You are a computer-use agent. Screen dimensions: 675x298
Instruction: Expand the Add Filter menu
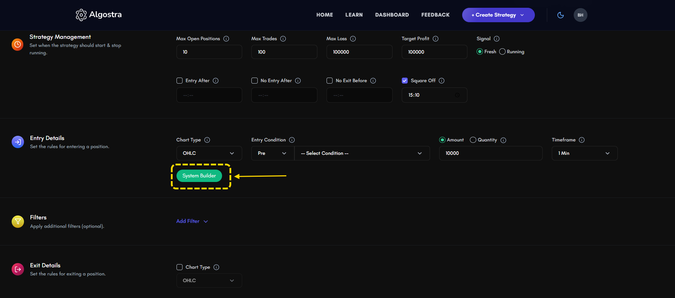coord(192,221)
